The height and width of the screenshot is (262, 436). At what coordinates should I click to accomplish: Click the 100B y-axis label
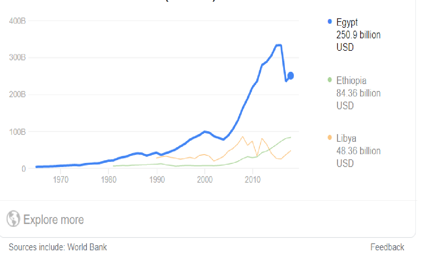click(x=17, y=132)
